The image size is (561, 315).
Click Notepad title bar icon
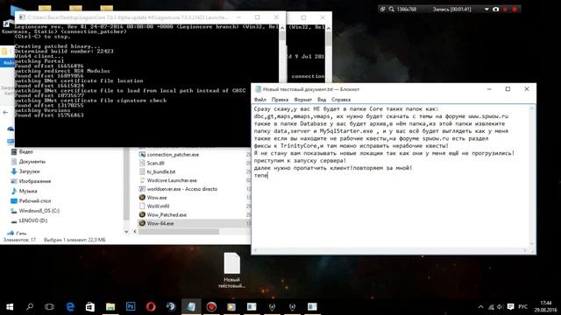coord(258,89)
